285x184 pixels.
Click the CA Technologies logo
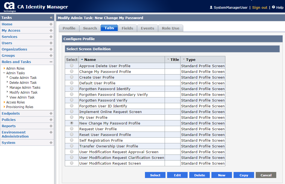[x=10, y=7]
